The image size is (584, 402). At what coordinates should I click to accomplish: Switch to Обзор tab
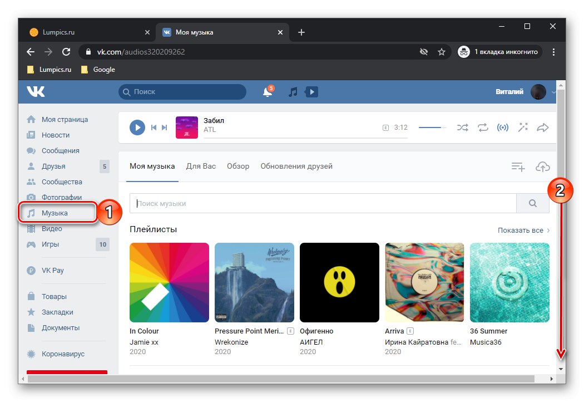(238, 166)
